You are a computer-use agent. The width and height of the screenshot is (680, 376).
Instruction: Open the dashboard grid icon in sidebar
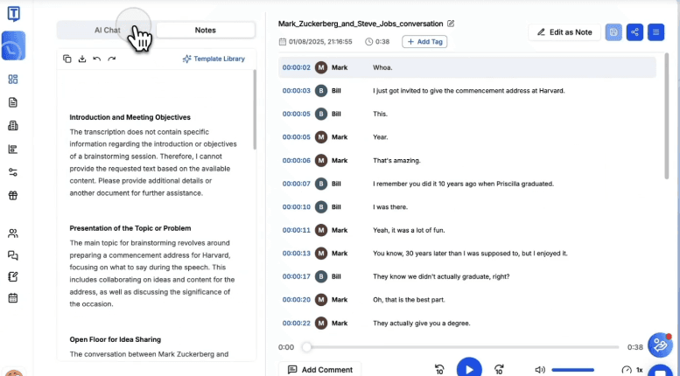[13, 80]
